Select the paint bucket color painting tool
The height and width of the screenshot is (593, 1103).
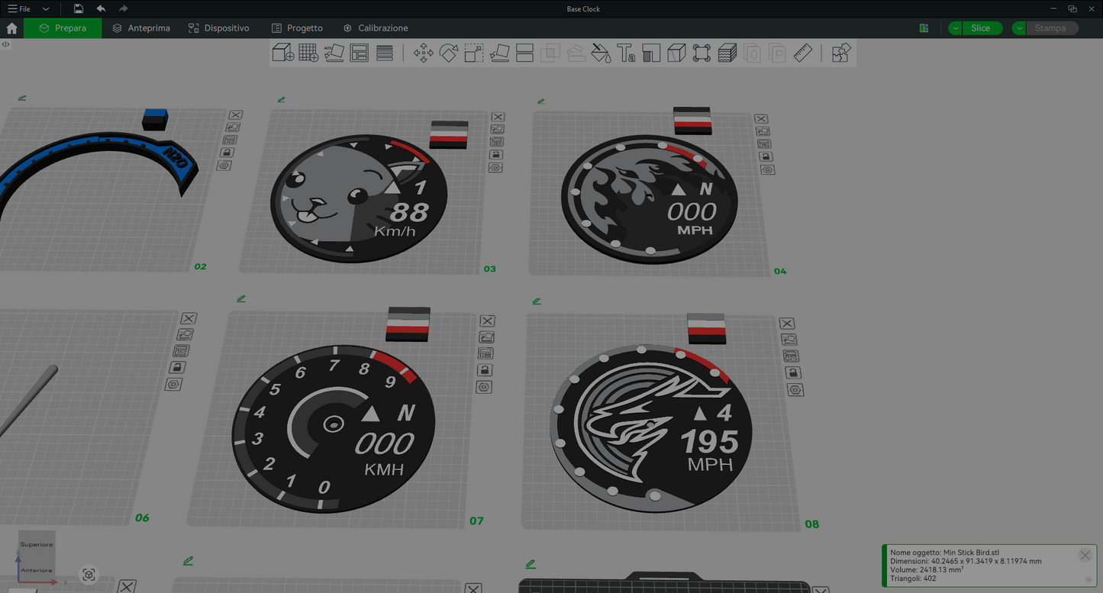(x=601, y=53)
